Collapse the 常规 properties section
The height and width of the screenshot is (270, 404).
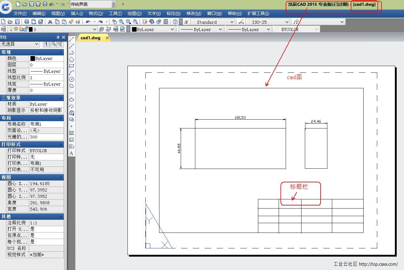(x=61, y=52)
